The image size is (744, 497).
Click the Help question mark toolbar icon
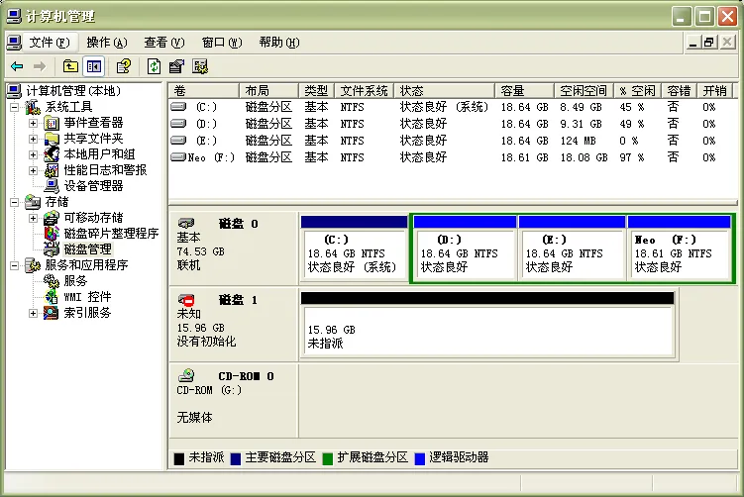(x=124, y=66)
